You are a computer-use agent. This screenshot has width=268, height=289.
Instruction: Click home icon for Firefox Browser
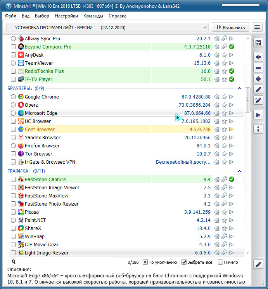pos(217,145)
